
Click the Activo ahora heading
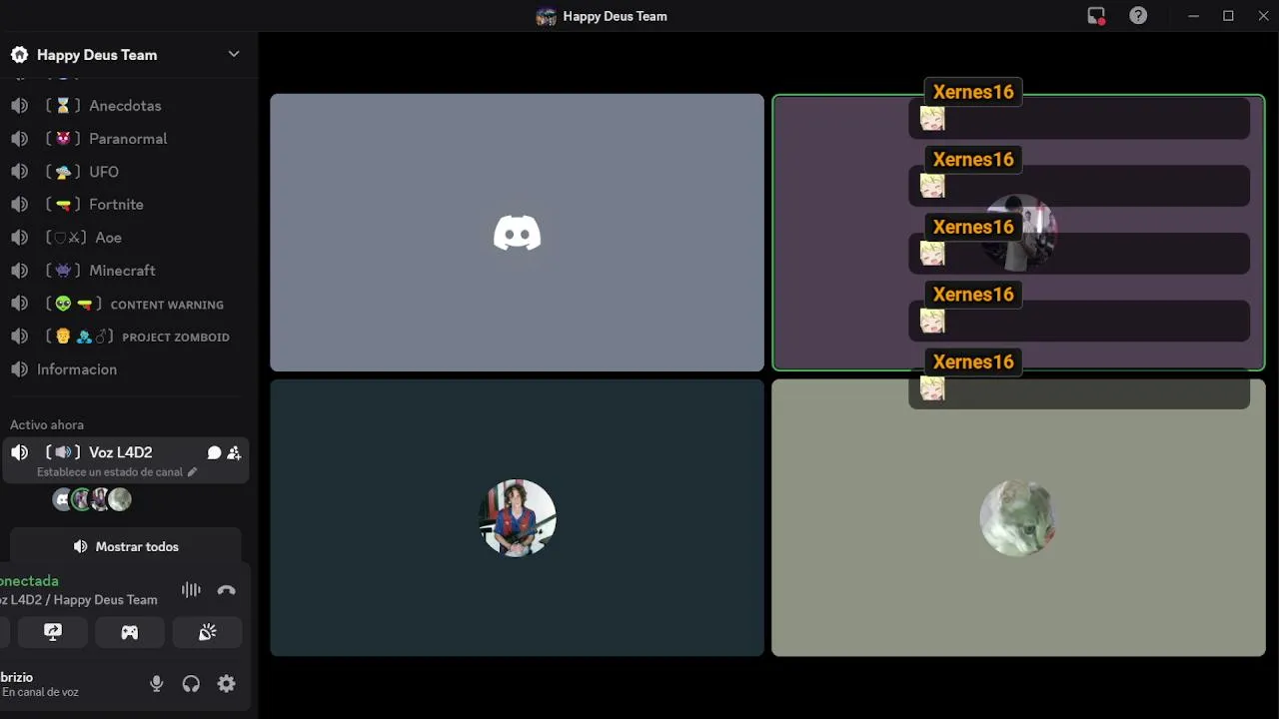47,424
